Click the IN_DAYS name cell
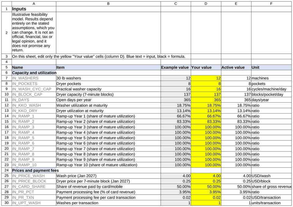The height and width of the screenshot is (207, 293). (34, 100)
